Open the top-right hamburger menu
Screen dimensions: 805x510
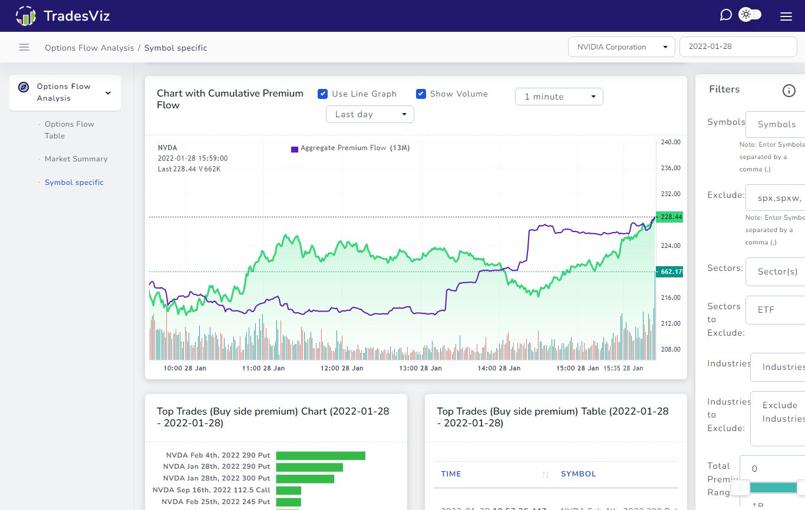coord(786,16)
